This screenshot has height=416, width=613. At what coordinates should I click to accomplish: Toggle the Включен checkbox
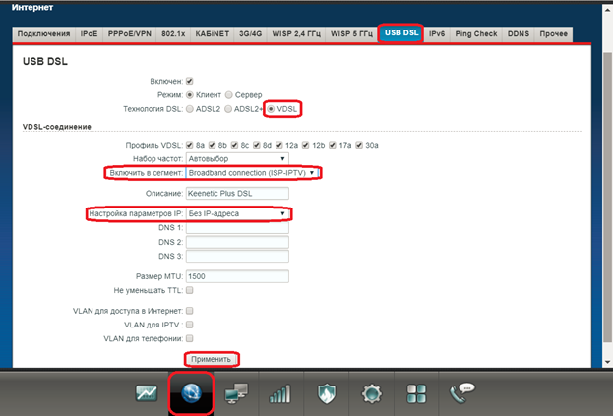190,81
